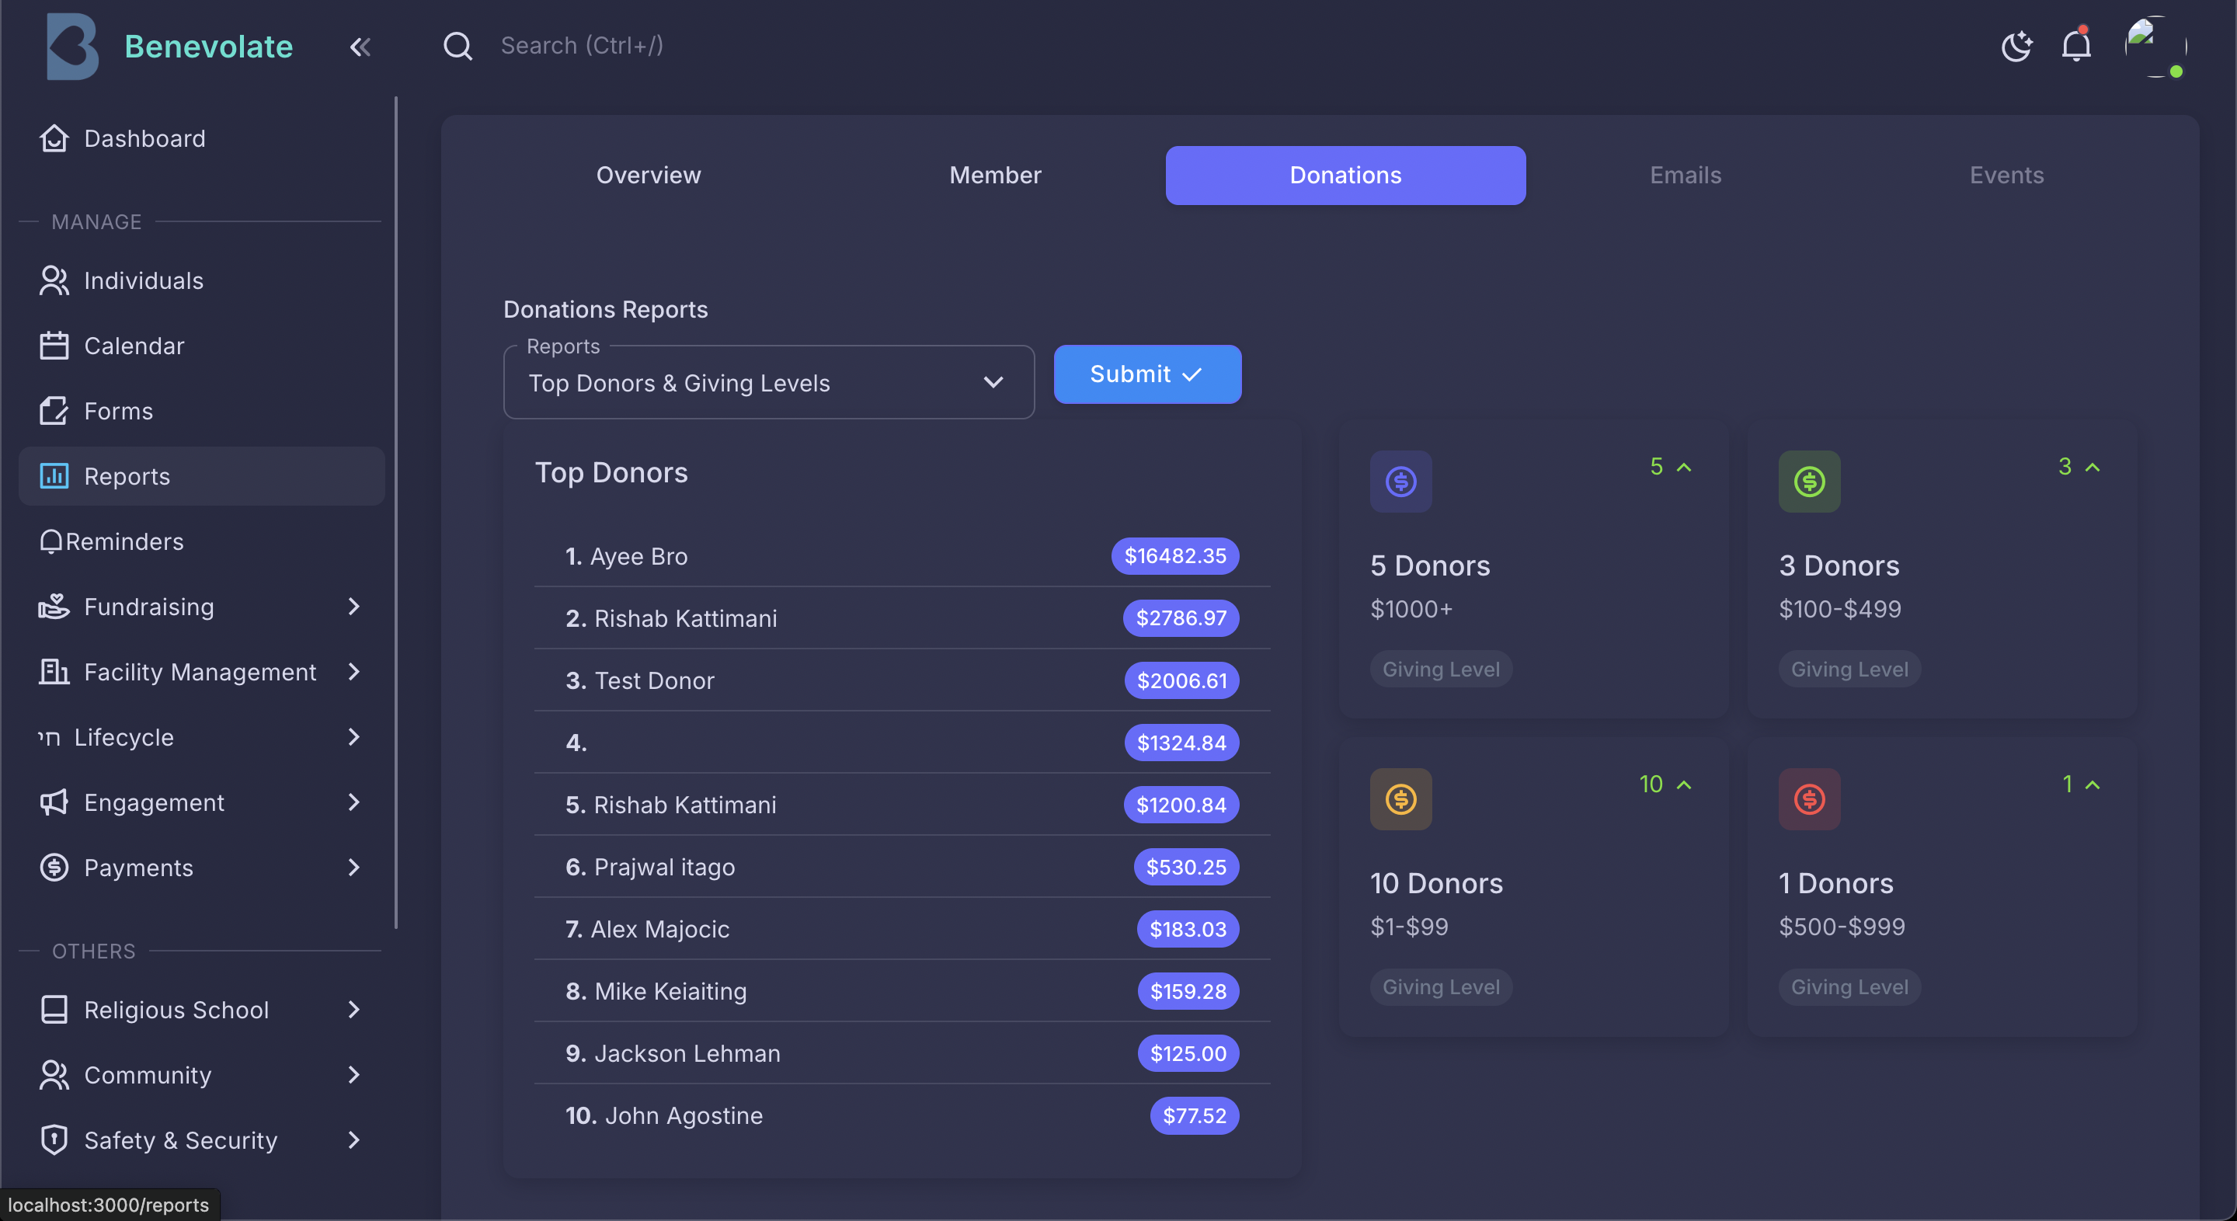
Task: Click Giving Level tag under $1000+
Action: [1440, 669]
